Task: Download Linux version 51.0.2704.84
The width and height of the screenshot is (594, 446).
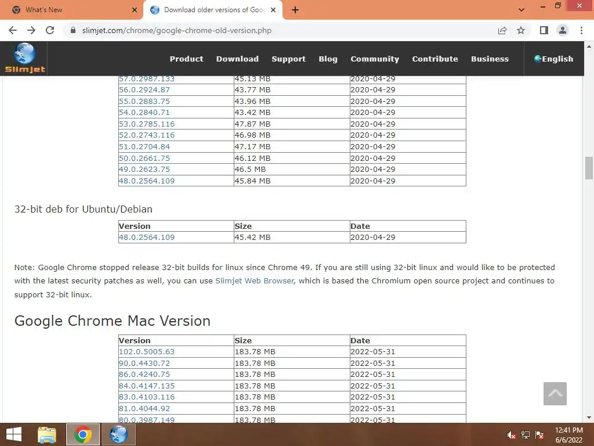Action: [x=144, y=147]
